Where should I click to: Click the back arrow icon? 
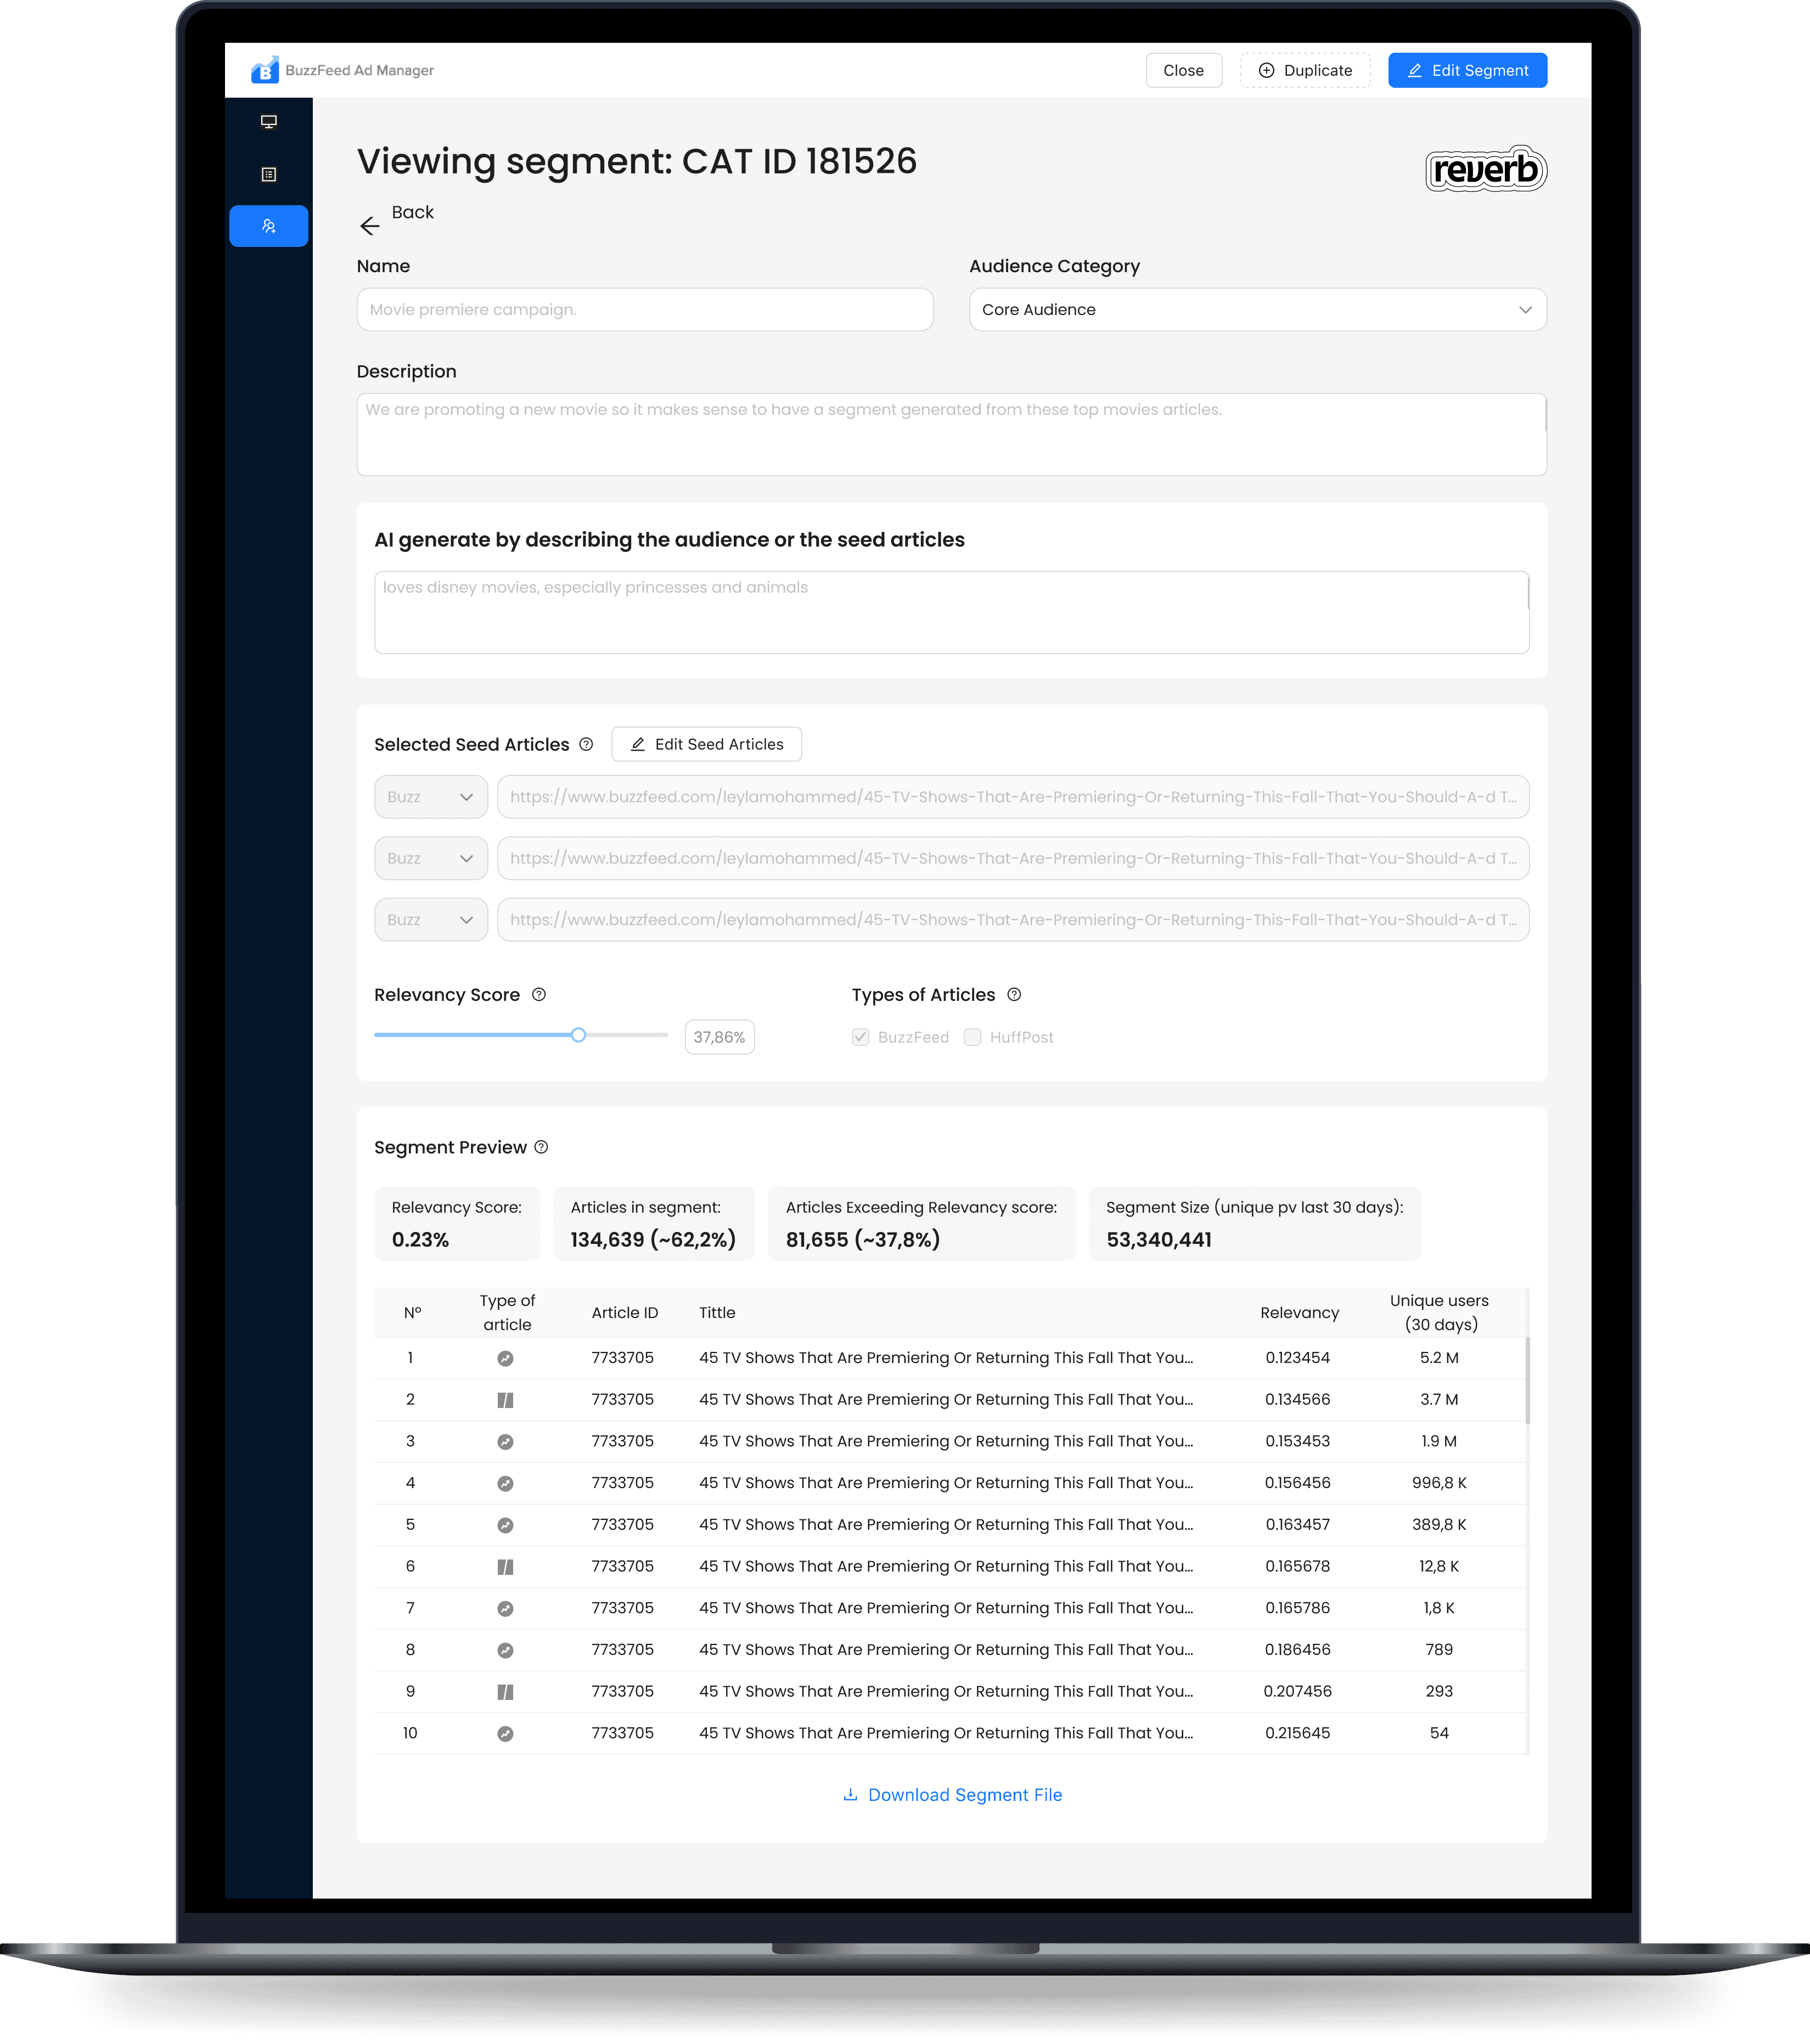[x=369, y=226]
